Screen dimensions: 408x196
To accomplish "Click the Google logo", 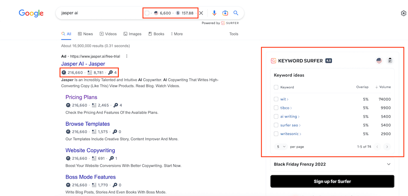I will (31, 13).
